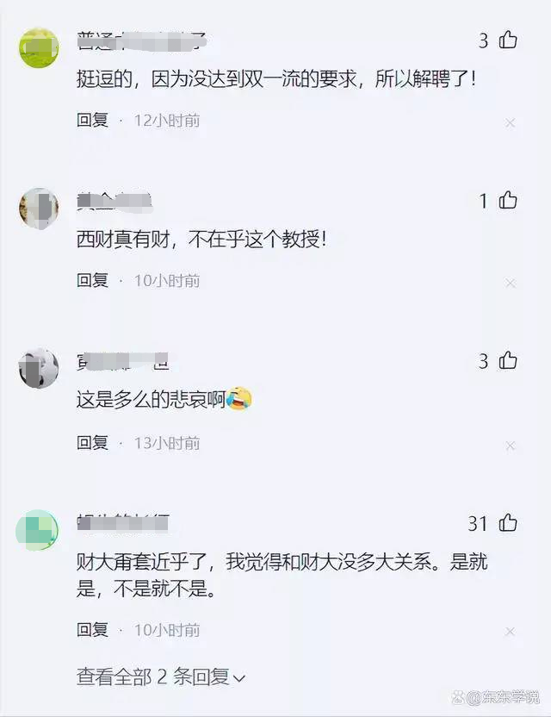Reply to the 西财真有财 comment
Viewport: 551px width, 717px height.
click(x=92, y=280)
